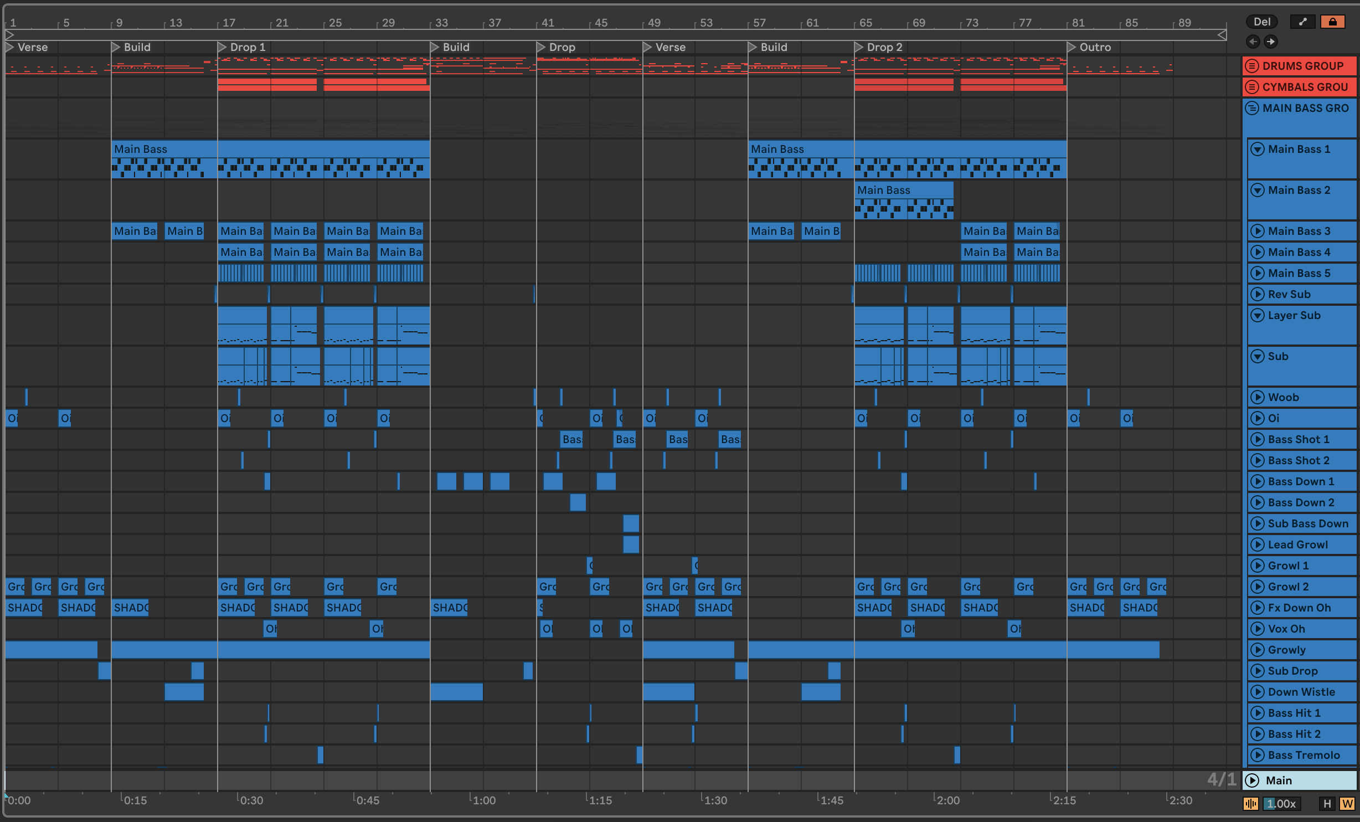Click the MAIN BASS GROUP fold icon
Image resolution: width=1360 pixels, height=822 pixels.
coord(1251,108)
